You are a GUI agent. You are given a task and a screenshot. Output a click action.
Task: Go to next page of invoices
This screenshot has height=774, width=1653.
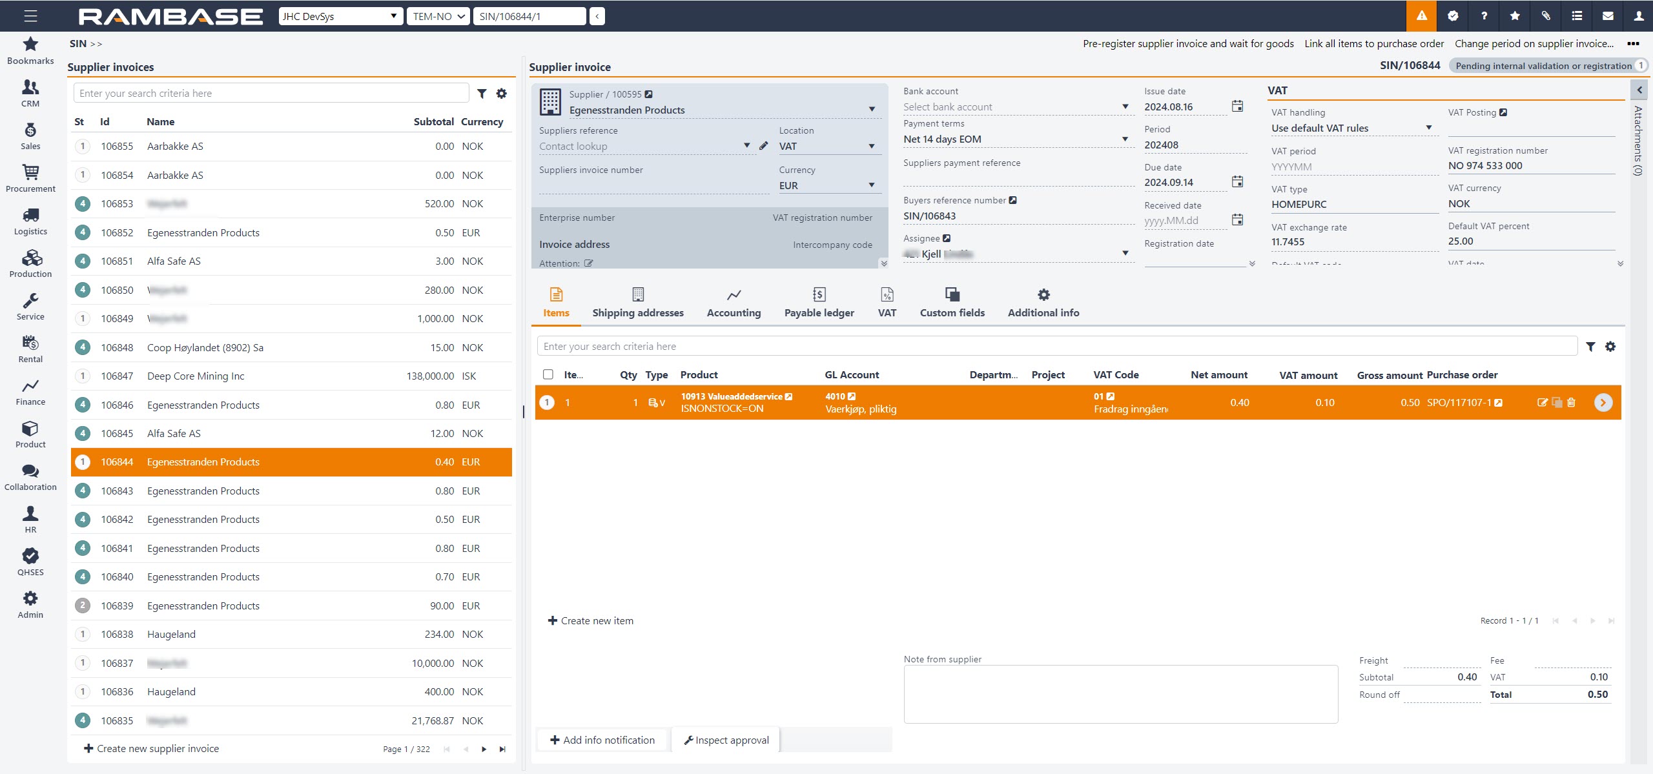click(x=484, y=749)
